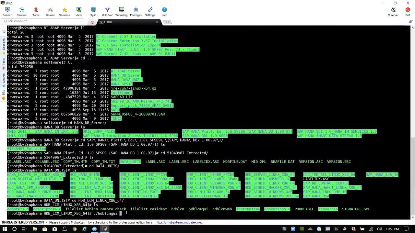Click 'SIGNATURE.SMF' in the ls output

(x=356, y=209)
